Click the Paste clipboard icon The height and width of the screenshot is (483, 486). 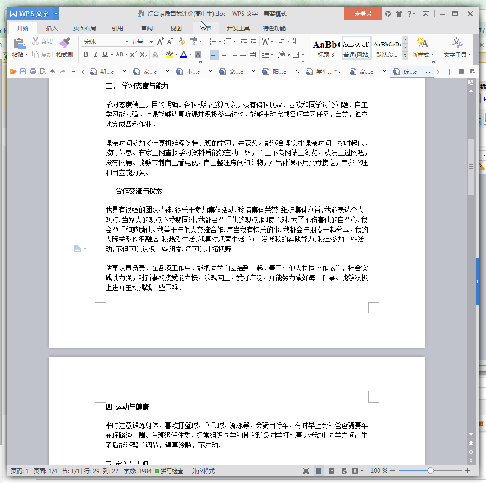click(19, 44)
